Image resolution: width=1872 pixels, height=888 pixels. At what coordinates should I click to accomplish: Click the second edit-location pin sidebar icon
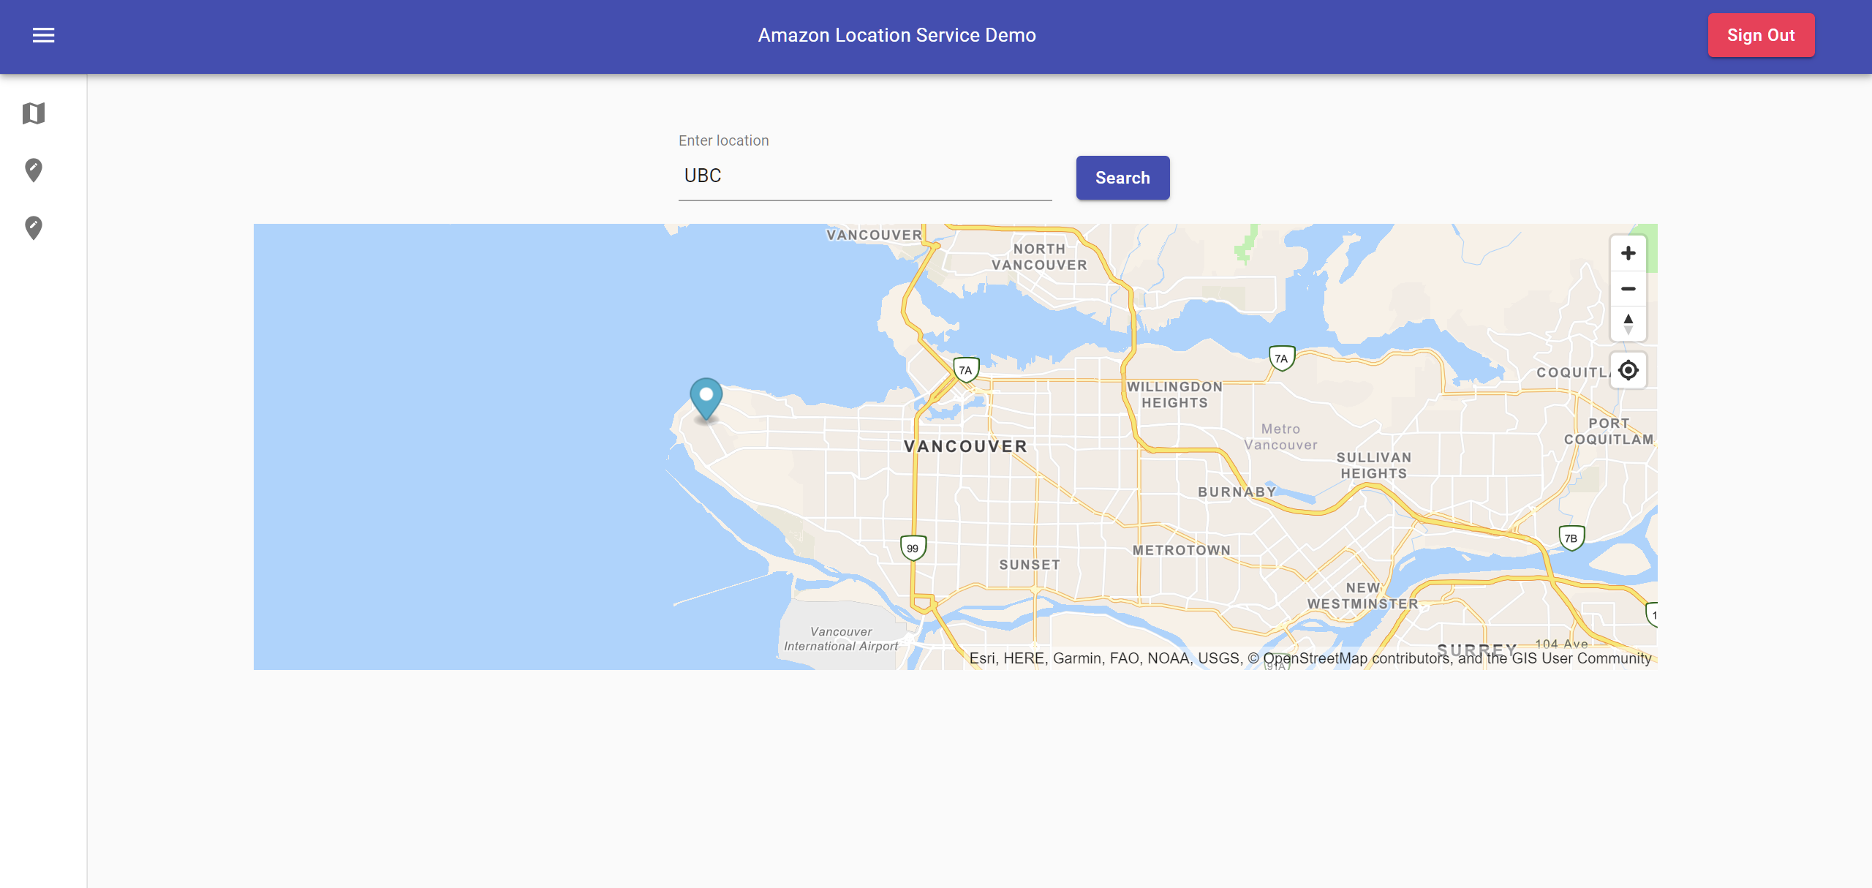[34, 227]
